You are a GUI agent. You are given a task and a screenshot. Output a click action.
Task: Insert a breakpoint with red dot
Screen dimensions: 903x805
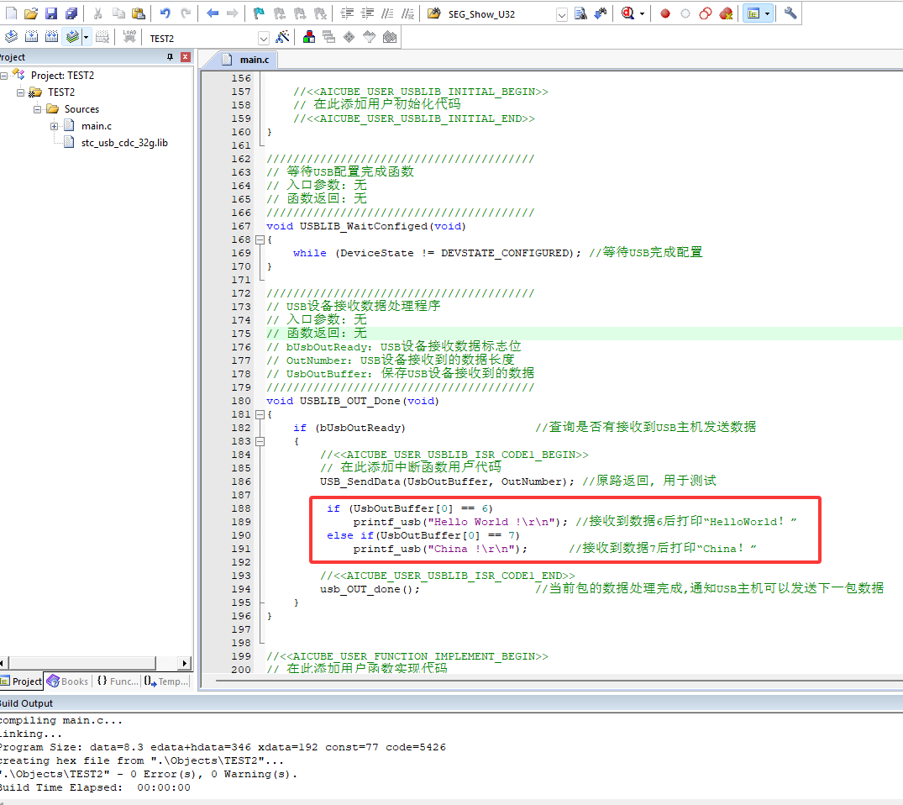[665, 13]
